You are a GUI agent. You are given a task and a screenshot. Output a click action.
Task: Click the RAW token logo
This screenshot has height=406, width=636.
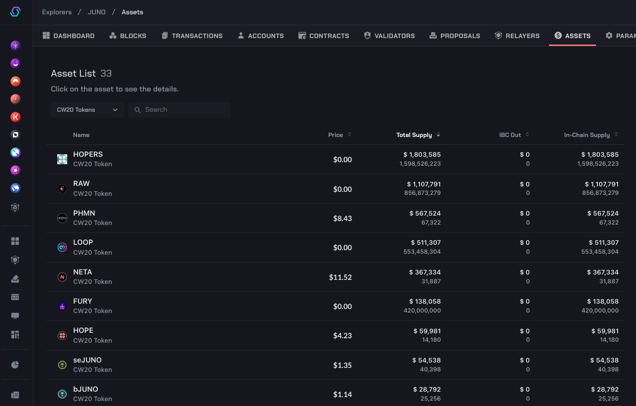point(62,188)
